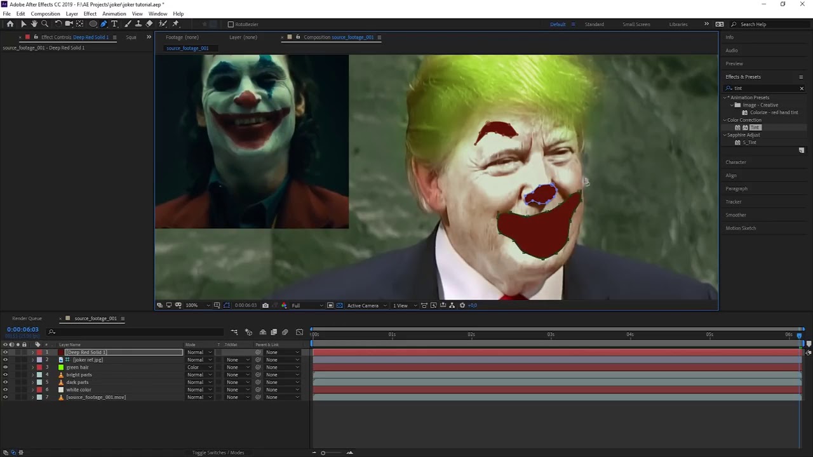Viewport: 813px width, 457px height.
Task: Open the graph editor icon
Action: pos(300,332)
